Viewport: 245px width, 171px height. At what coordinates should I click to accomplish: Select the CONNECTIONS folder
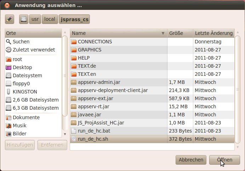point(95,42)
